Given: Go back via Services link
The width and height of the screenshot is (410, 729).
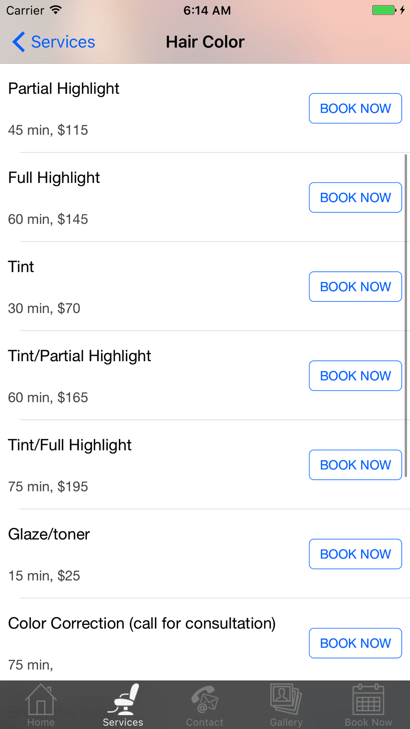Looking at the screenshot, I should tap(63, 42).
